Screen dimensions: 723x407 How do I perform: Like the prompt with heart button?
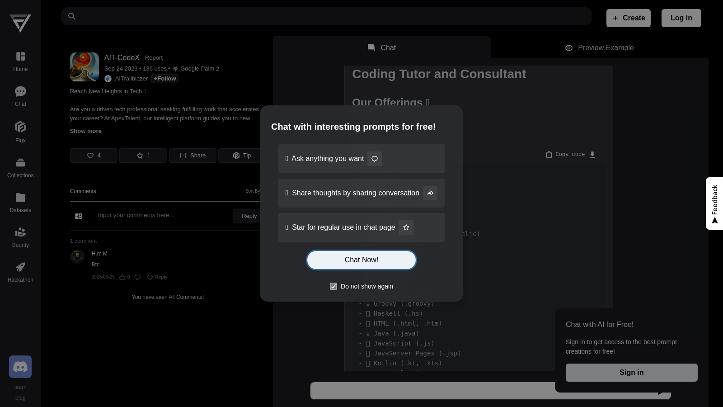pos(94,156)
